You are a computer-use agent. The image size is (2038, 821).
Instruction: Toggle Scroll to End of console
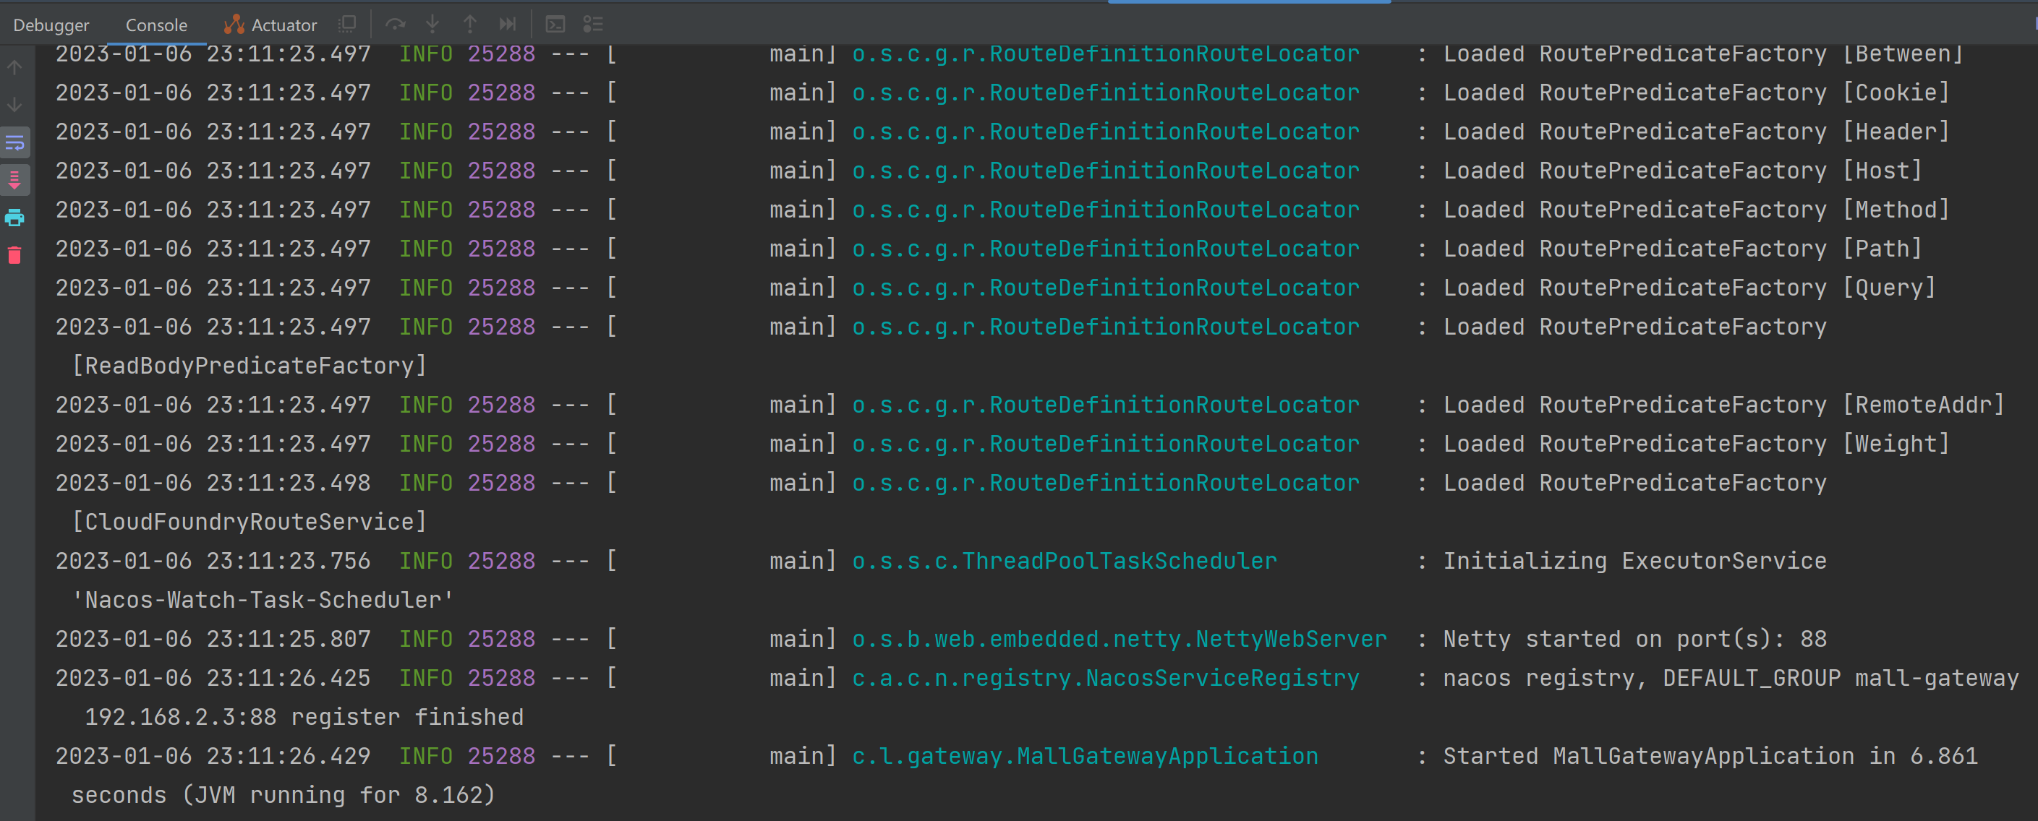point(15,181)
